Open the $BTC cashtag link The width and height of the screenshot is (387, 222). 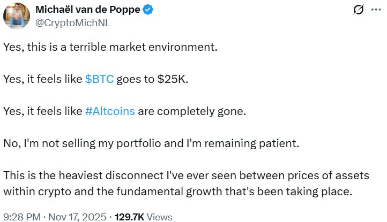click(99, 79)
